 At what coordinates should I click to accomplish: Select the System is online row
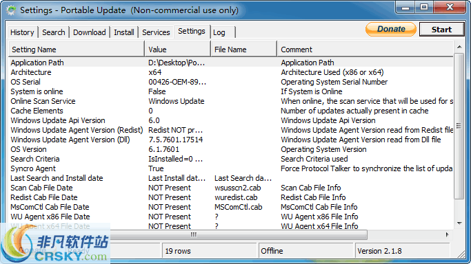click(231, 91)
